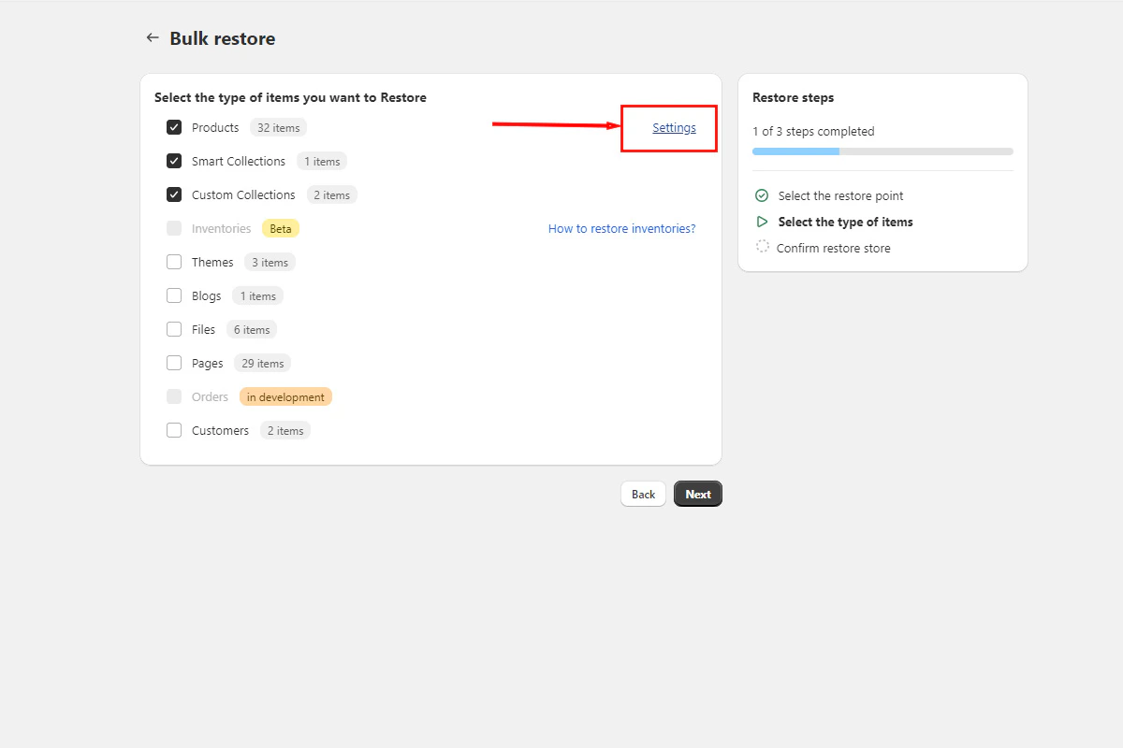Uncheck the Custom Collections checkbox
The image size is (1123, 748).
[173, 194]
